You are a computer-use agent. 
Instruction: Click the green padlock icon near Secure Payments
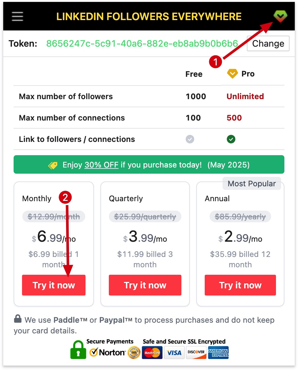pos(78,352)
